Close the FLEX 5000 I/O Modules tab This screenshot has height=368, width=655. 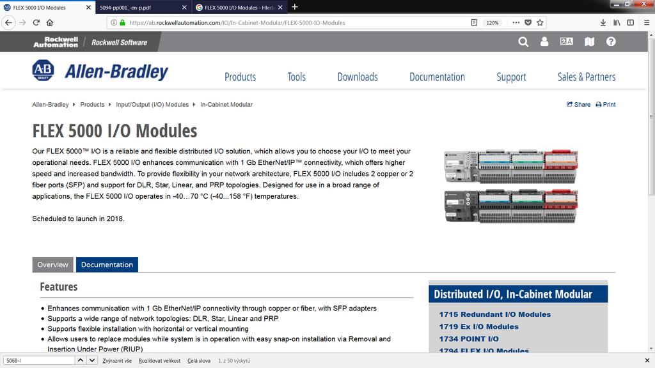click(x=88, y=7)
